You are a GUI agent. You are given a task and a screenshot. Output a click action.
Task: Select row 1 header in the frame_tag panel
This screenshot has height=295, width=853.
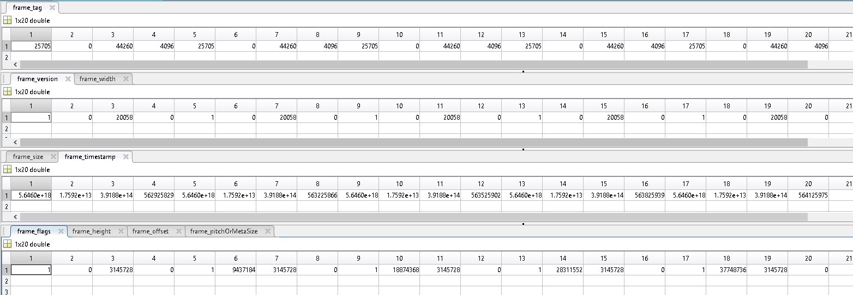click(6, 46)
